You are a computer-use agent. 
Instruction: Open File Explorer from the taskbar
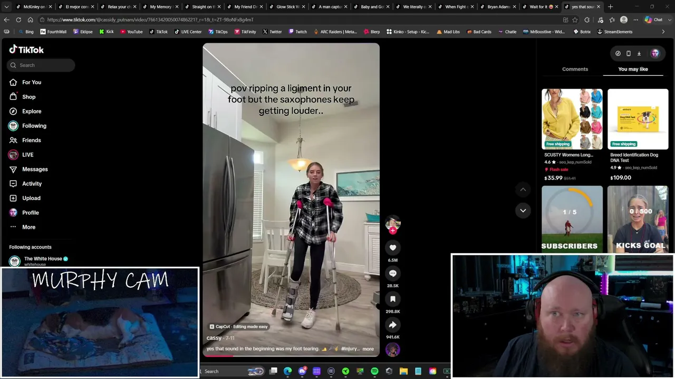403,371
